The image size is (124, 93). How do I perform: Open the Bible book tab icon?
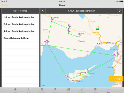coord(16,89)
